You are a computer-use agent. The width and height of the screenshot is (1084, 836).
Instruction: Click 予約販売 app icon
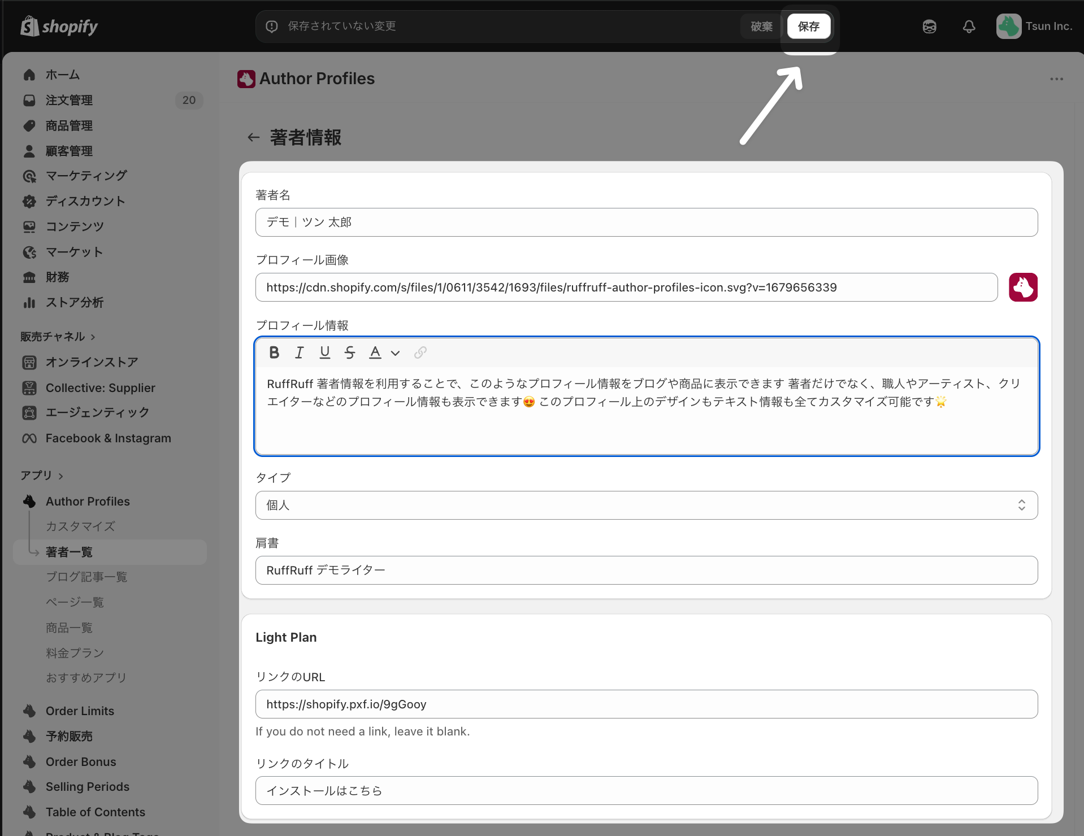pyautogui.click(x=29, y=736)
